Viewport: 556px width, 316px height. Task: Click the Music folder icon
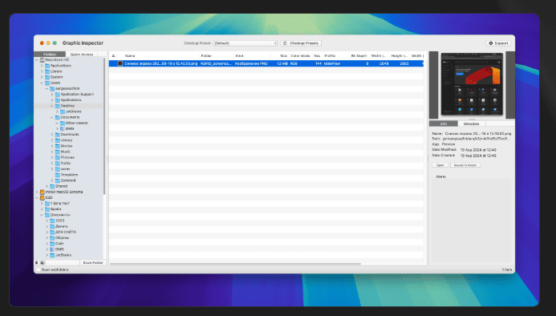58,152
